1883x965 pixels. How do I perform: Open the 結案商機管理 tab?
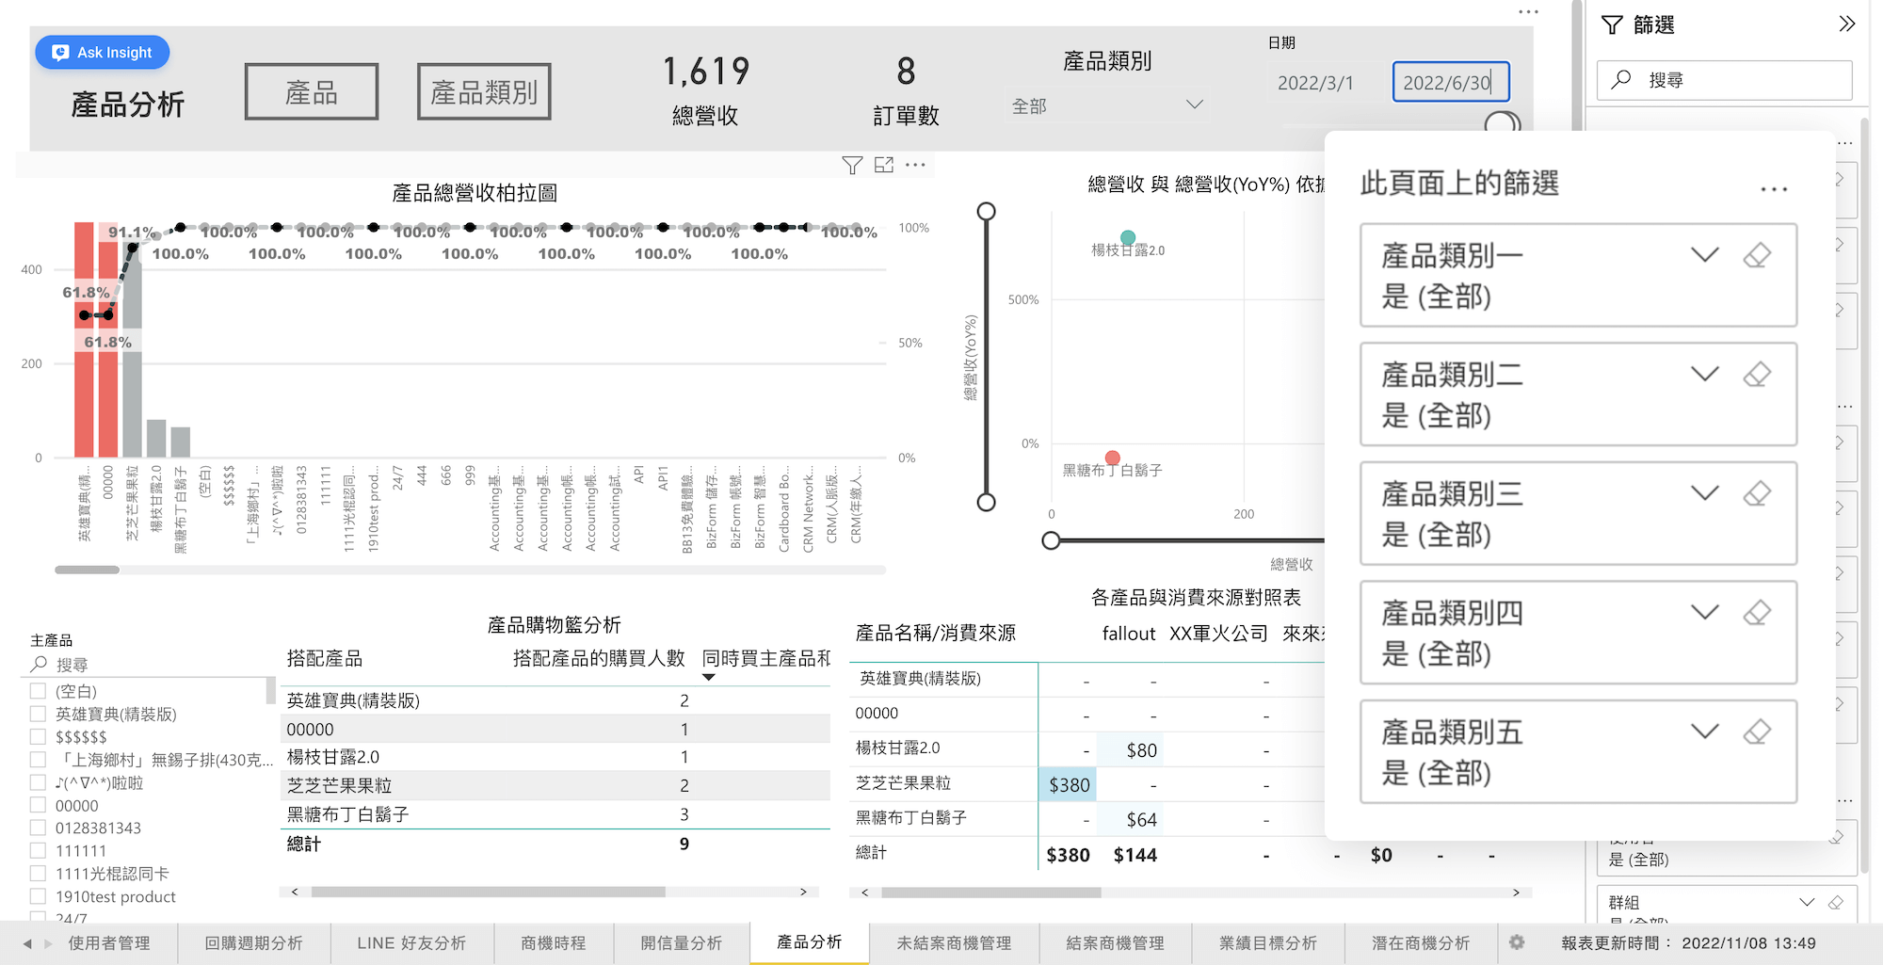(1115, 942)
